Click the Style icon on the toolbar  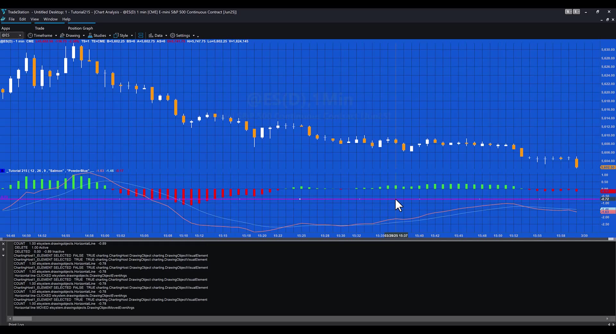pyautogui.click(x=116, y=35)
